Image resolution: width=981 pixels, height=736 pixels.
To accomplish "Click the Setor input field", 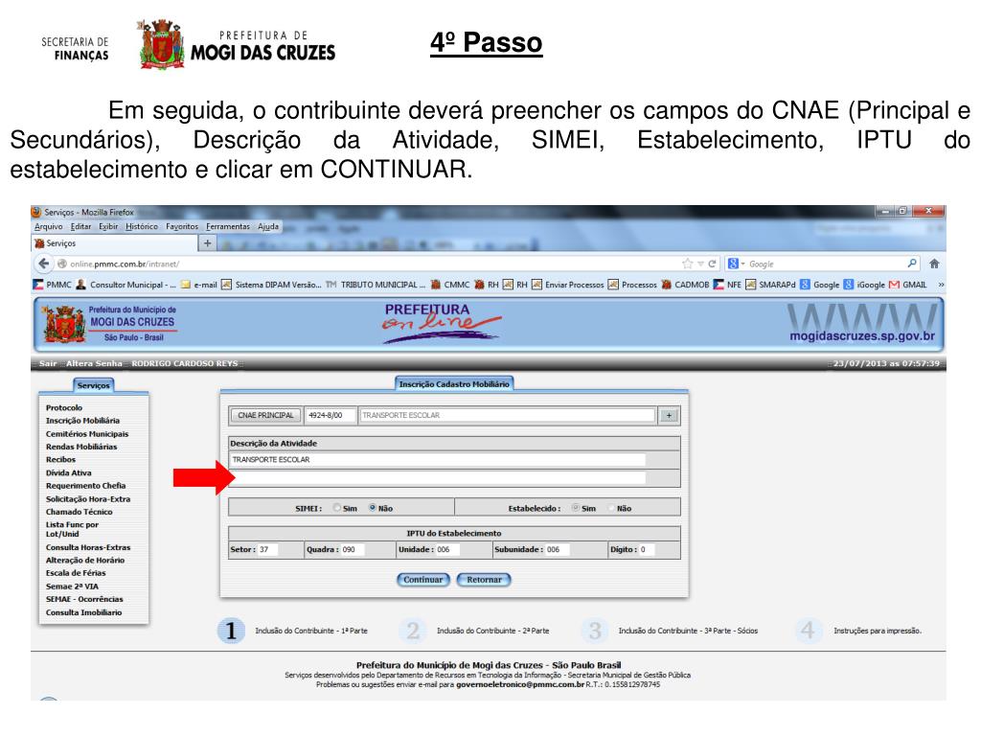I will [268, 549].
